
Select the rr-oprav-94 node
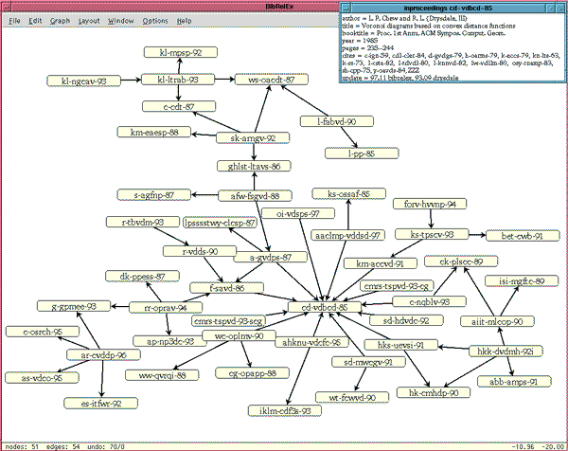point(166,308)
